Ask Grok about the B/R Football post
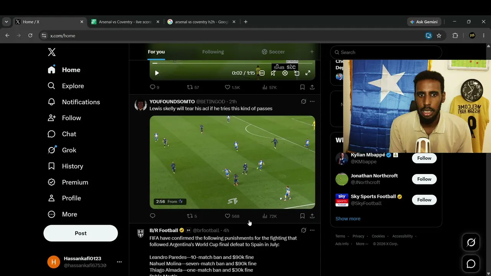Screen dimensions: 491x276 point(303,230)
